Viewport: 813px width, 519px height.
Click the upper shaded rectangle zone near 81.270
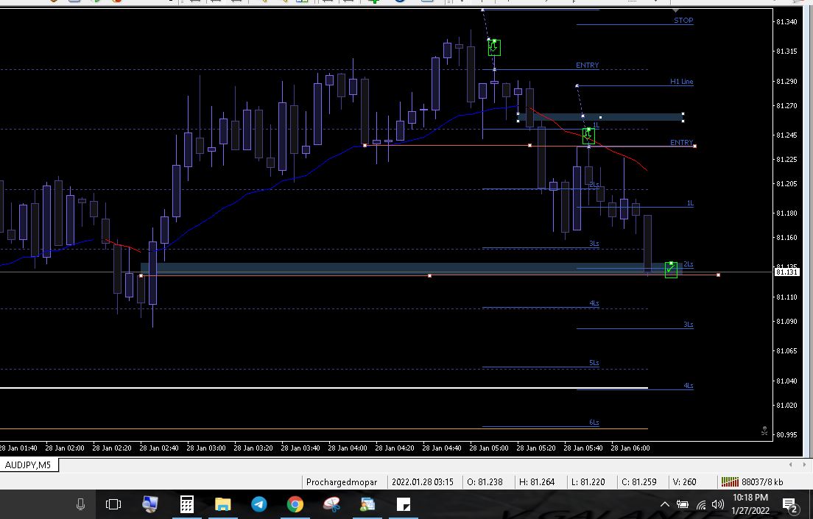point(600,117)
